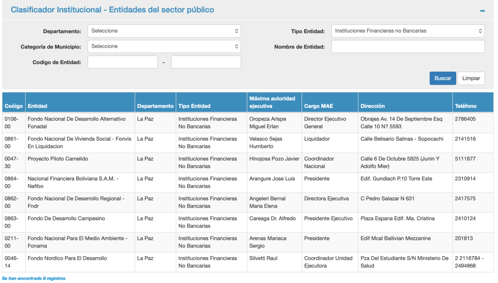Click the Entidad column header
The height and width of the screenshot is (283, 498).
click(x=37, y=106)
